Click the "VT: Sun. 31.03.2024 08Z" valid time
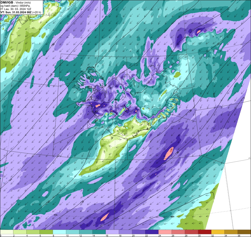251x237 pixels. coord(16,12)
